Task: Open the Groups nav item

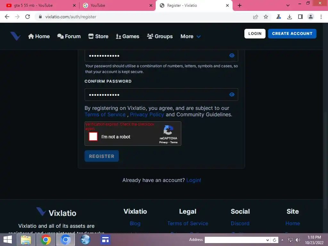Action: [160, 37]
